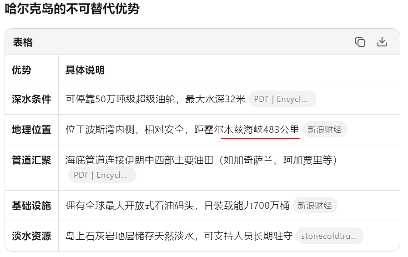This screenshot has height=257, width=408.
Task: Open 新浪财经 source in 地理位置 row
Action: click(x=324, y=129)
